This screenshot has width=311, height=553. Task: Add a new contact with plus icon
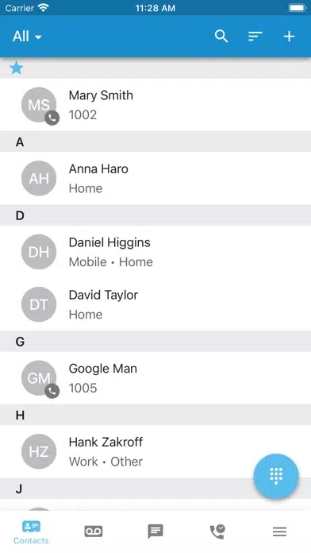coord(289,37)
